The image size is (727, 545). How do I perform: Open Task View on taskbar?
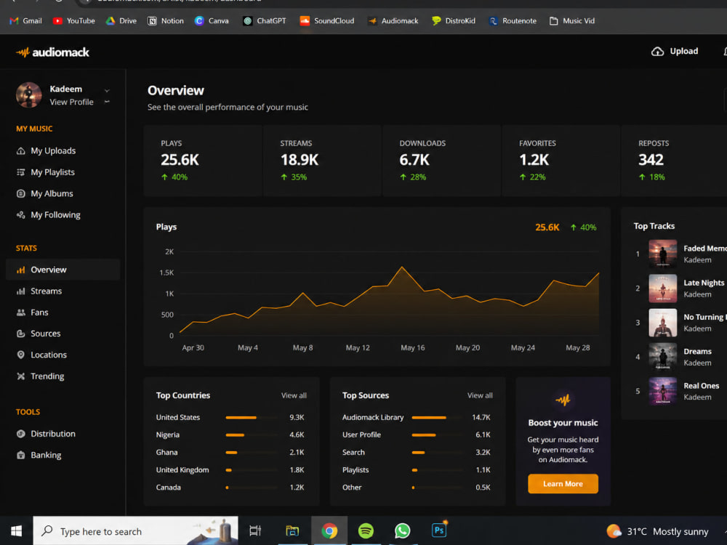pyautogui.click(x=255, y=531)
